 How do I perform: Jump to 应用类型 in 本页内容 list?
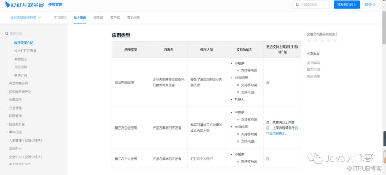click(x=314, y=63)
